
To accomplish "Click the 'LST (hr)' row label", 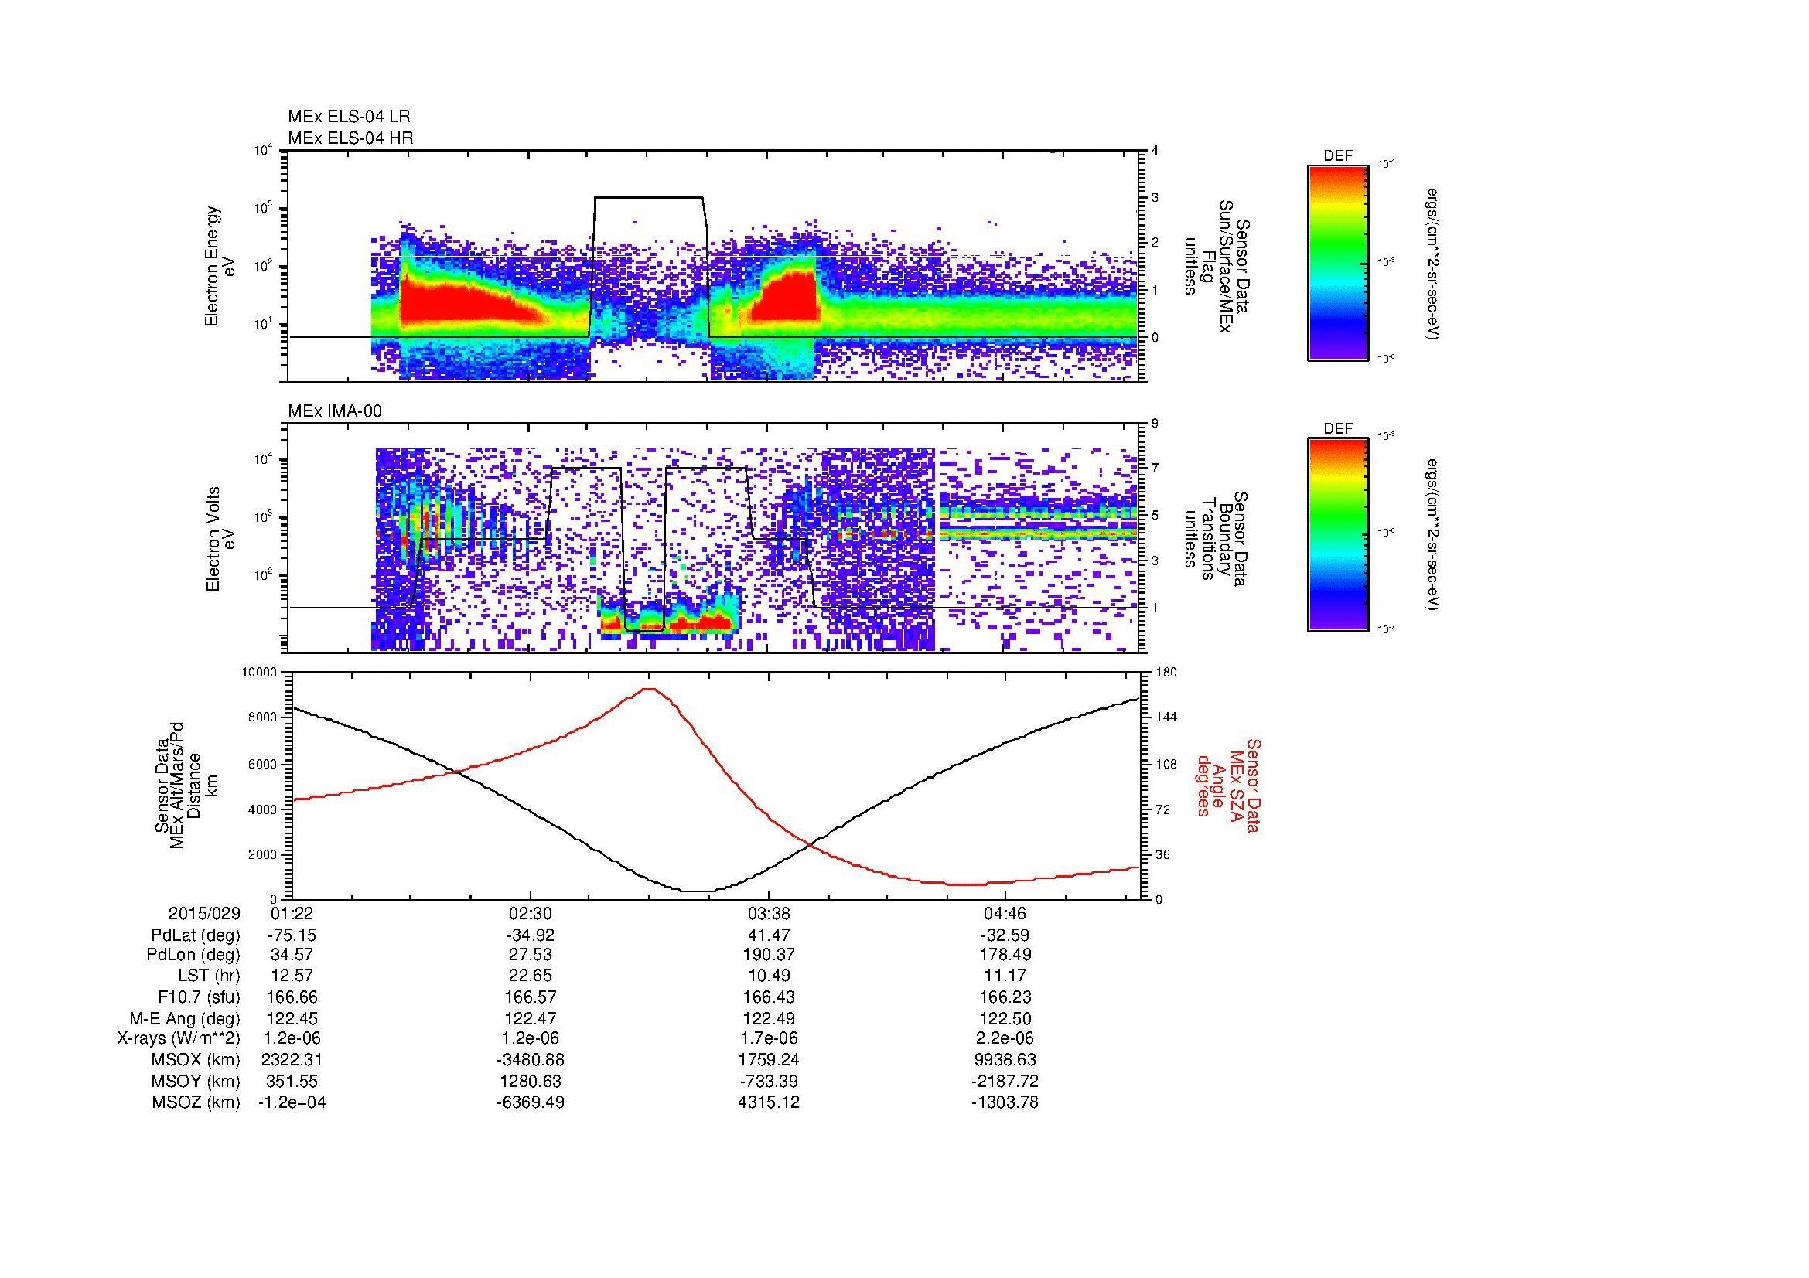I will pyautogui.click(x=209, y=976).
